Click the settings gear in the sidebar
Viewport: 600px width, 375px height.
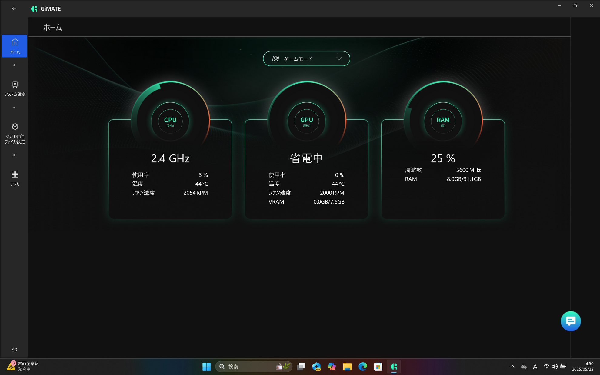click(x=14, y=350)
